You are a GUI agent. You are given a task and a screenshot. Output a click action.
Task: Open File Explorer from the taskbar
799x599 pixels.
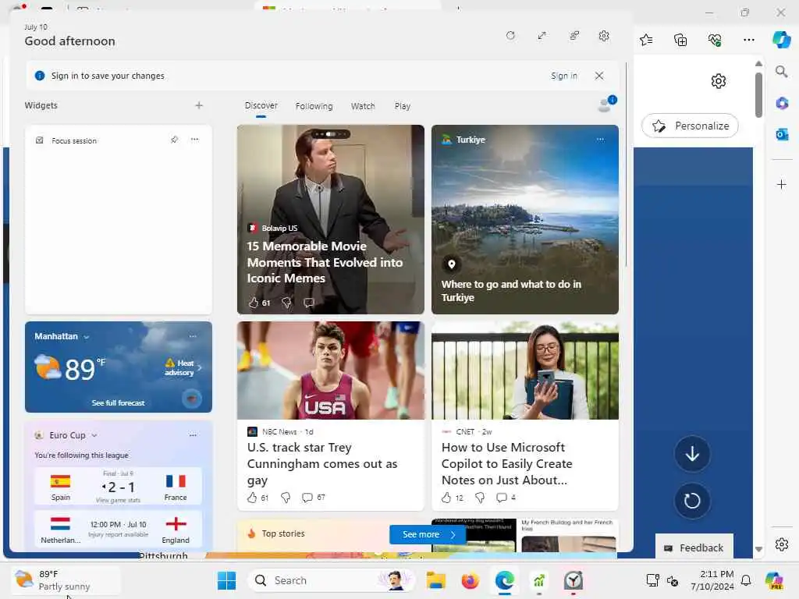tap(436, 580)
